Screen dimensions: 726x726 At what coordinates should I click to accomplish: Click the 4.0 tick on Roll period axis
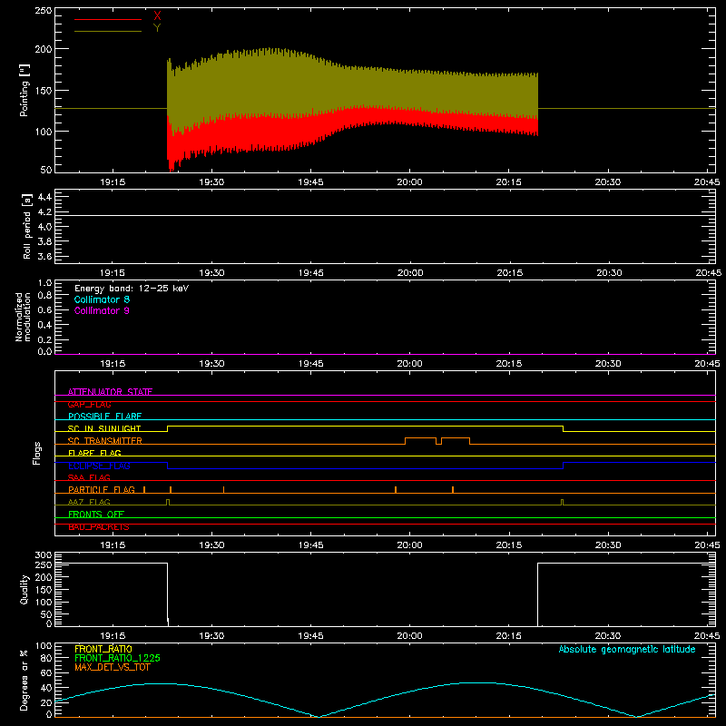click(x=44, y=227)
